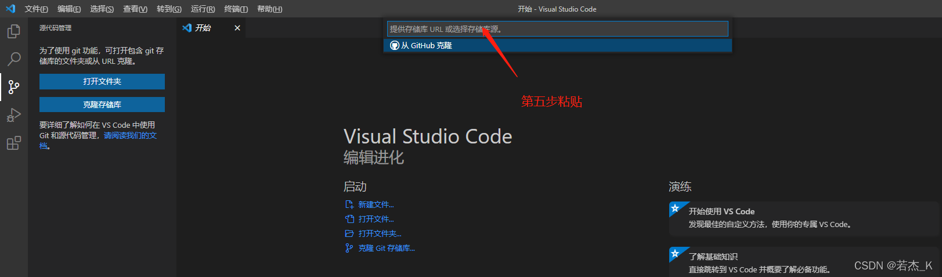Click the 打开文件... link

click(376, 219)
